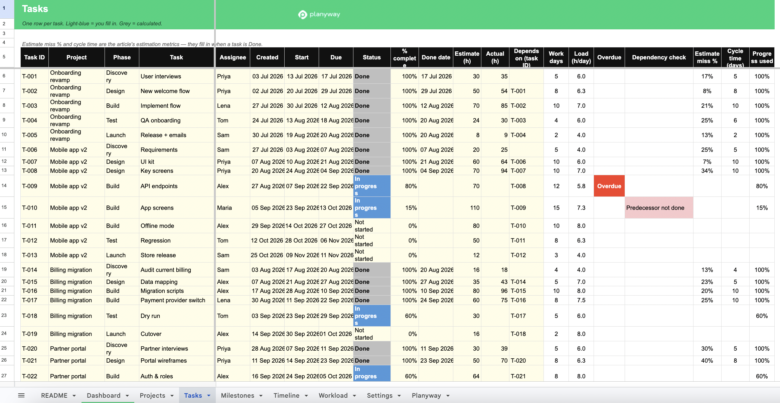780x403 pixels.
Task: Expand Timeline tab dropdown arrow
Action: click(306, 396)
